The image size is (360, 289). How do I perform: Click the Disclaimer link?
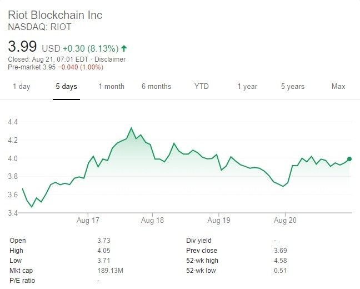(x=111, y=59)
